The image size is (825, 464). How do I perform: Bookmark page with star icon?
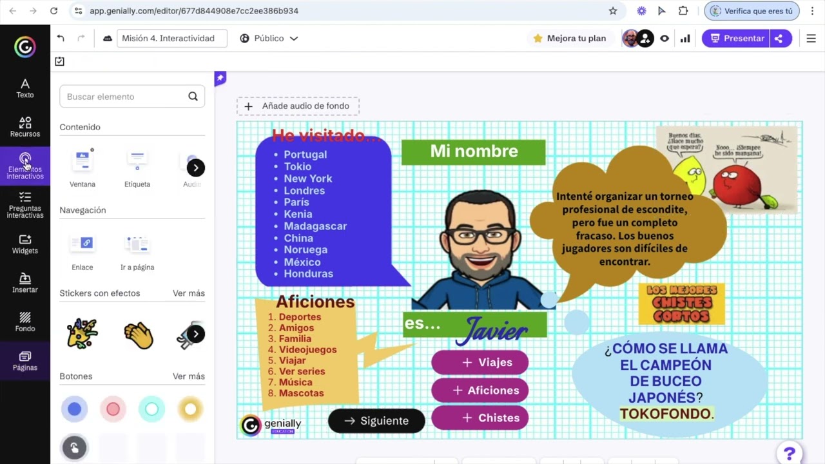(613, 11)
